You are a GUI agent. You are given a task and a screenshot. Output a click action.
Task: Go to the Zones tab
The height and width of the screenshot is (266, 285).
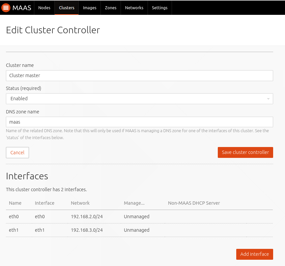point(110,8)
